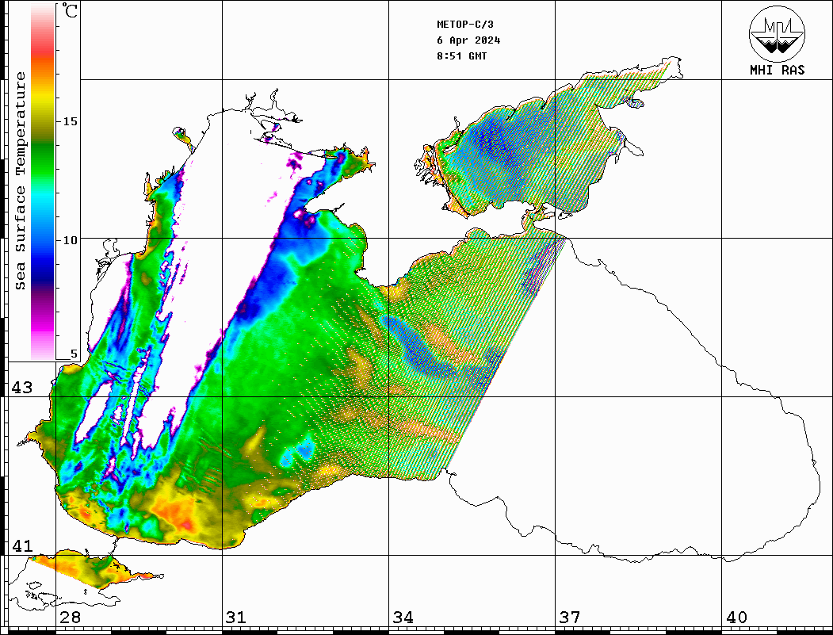The width and height of the screenshot is (833, 635).
Task: Click the 5 mark on temperature scale
Action: coord(74,354)
